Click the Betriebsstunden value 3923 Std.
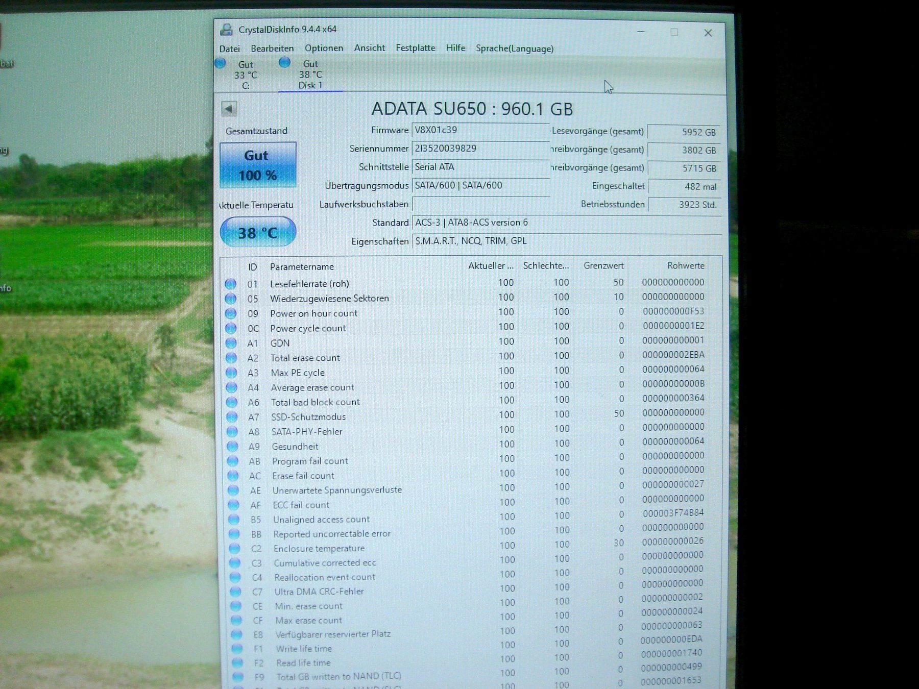Viewport: 919px width, 689px height. 684,205
